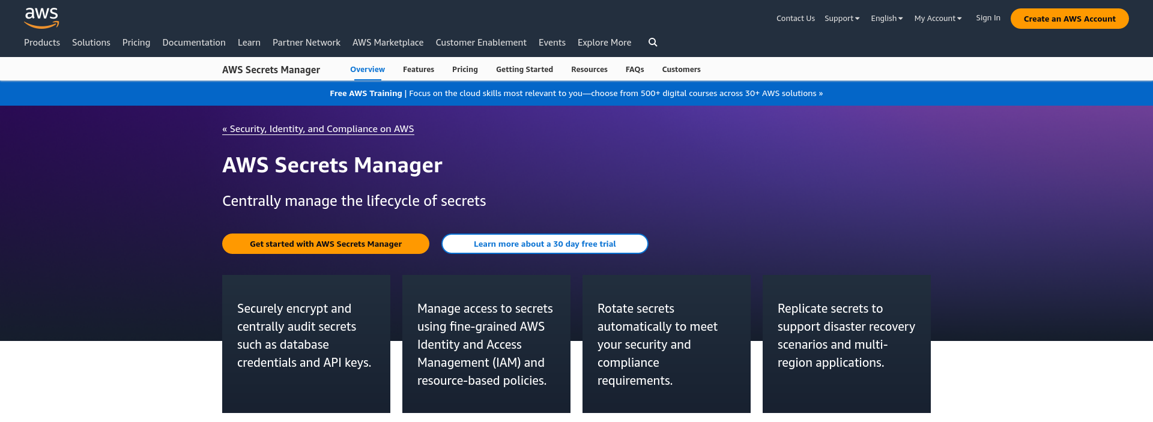Switch to the Pricing product tab
The width and height of the screenshot is (1153, 422).
coord(465,70)
